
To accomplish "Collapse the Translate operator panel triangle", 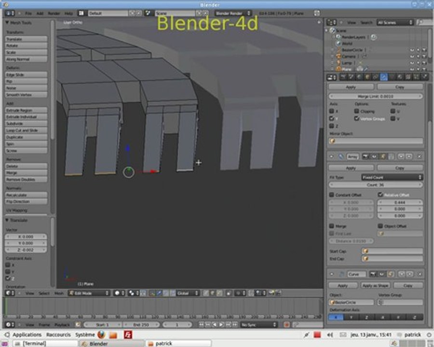I will [x=7, y=220].
